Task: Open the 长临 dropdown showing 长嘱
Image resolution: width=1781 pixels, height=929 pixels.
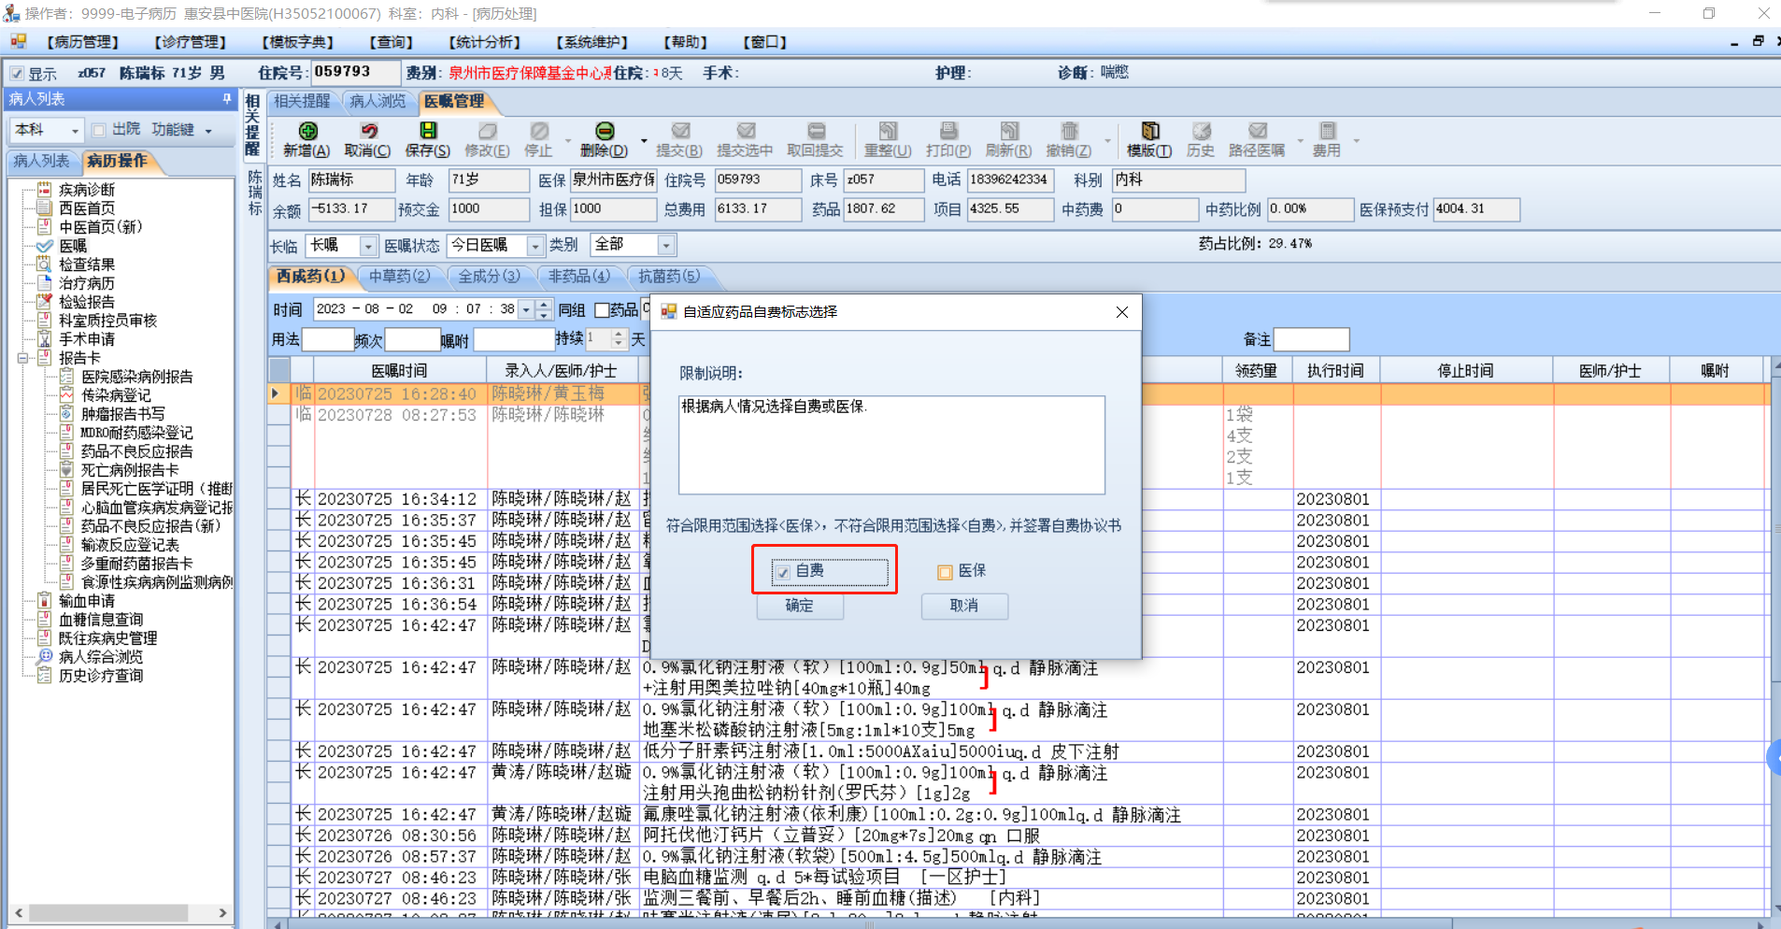Action: (x=368, y=246)
